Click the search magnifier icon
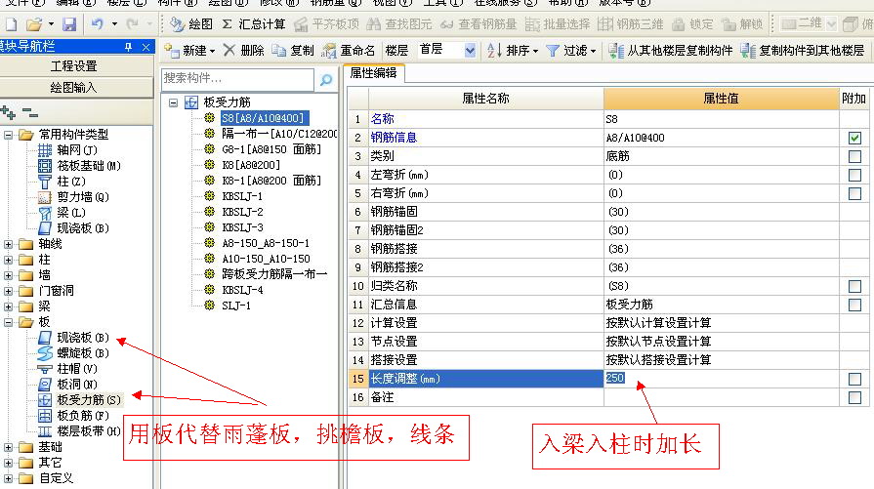Image resolution: width=874 pixels, height=489 pixels. pyautogui.click(x=326, y=80)
